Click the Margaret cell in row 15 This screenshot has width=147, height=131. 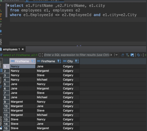pyautogui.click(x=49, y=128)
